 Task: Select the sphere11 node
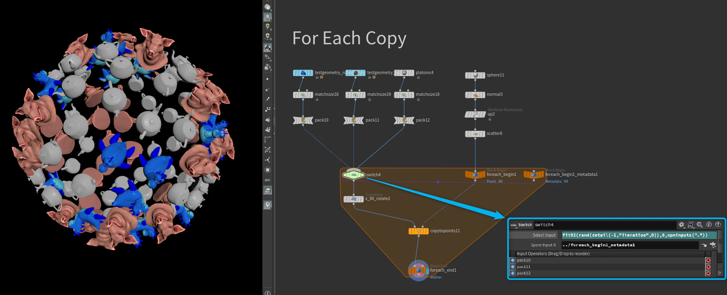coord(475,75)
